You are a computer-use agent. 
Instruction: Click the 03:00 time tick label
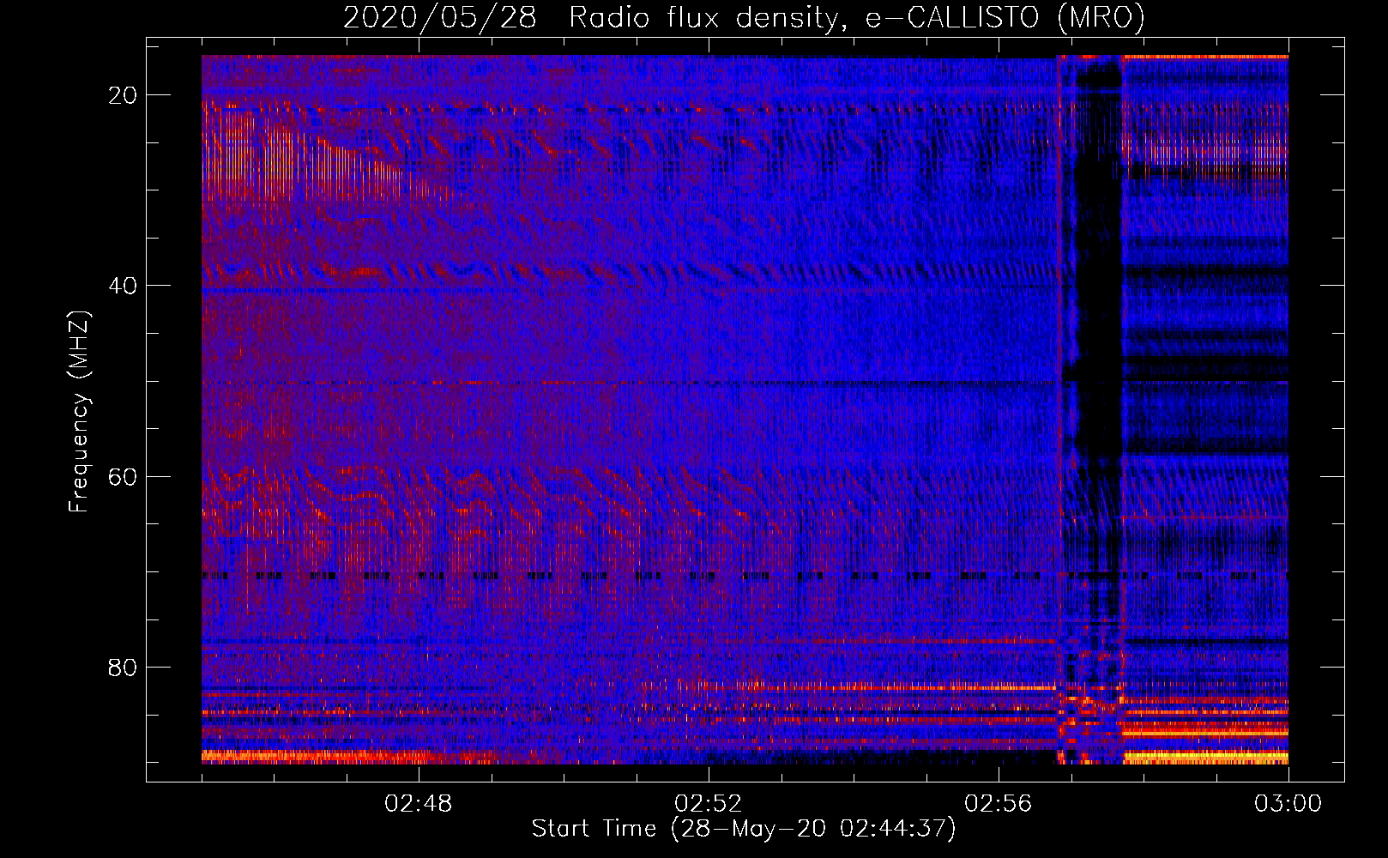coord(1288,804)
